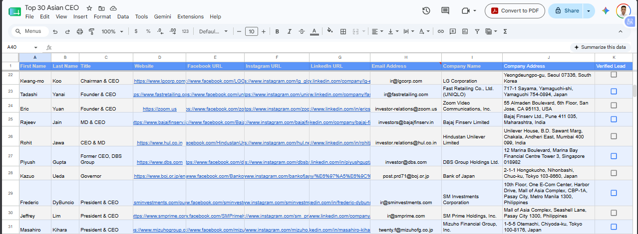Increase decimal places
This screenshot has width=638, height=234.
tap(173, 31)
